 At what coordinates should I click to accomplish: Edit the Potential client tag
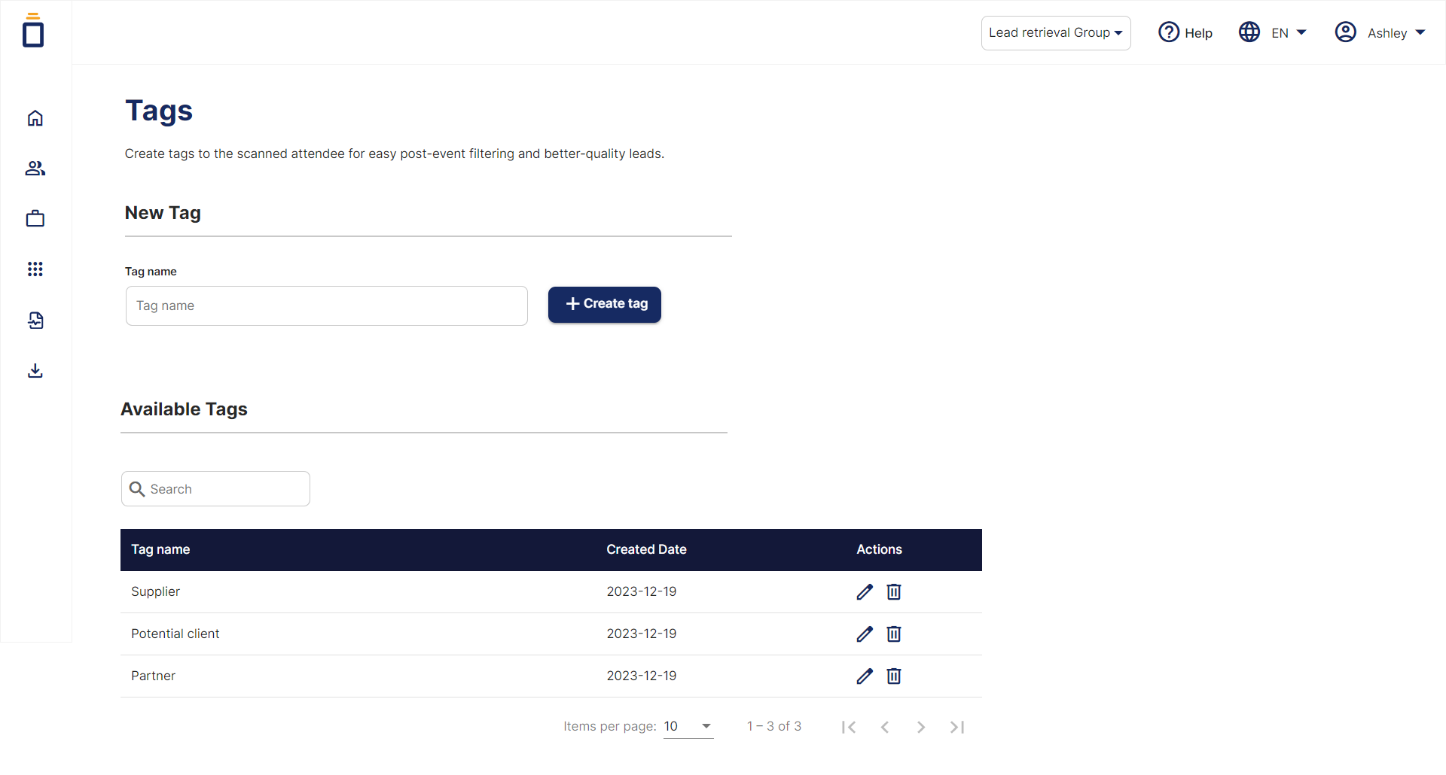pyautogui.click(x=865, y=634)
